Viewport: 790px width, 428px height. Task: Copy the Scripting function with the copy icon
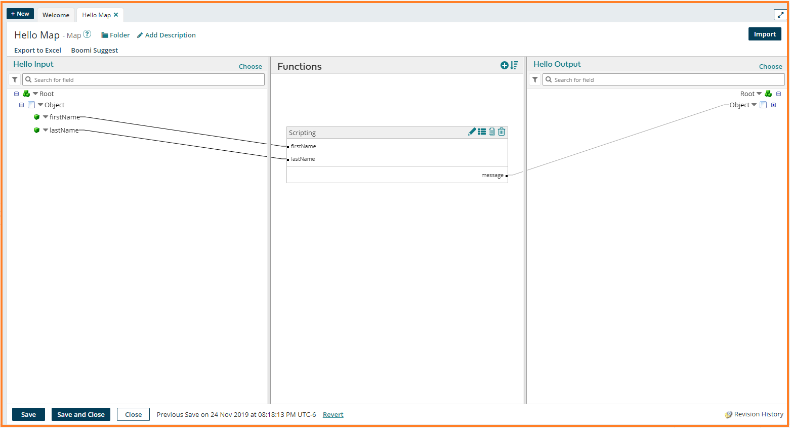[x=492, y=132]
